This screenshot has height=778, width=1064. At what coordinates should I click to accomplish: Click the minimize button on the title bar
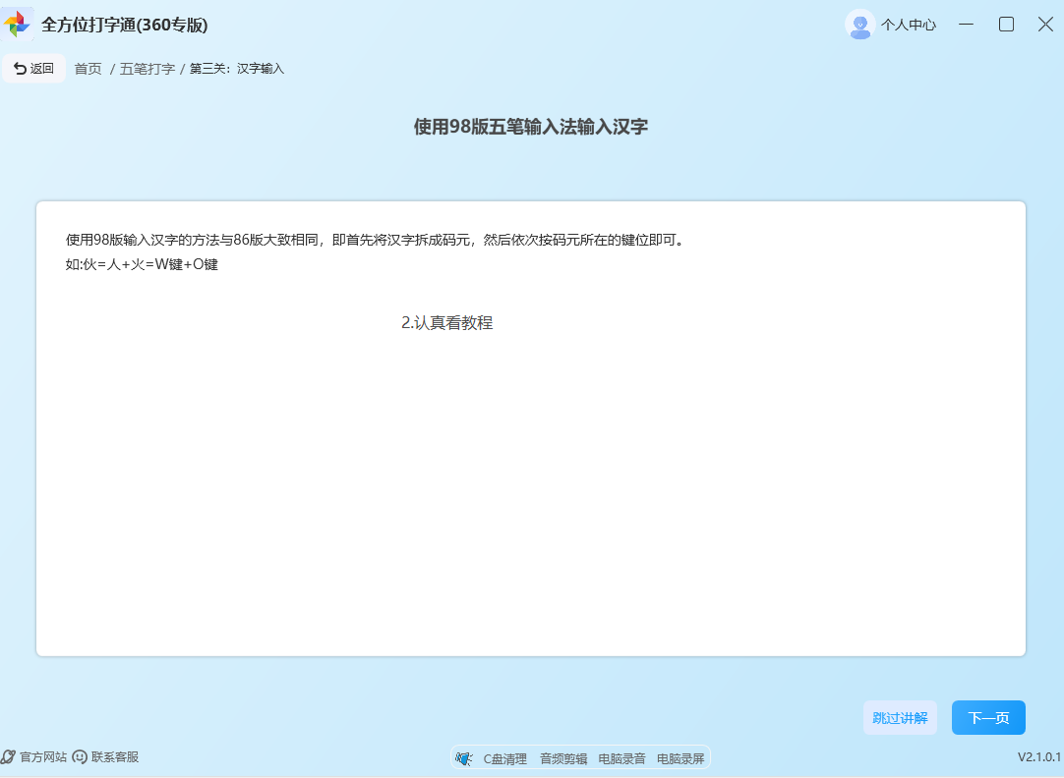[x=966, y=24]
